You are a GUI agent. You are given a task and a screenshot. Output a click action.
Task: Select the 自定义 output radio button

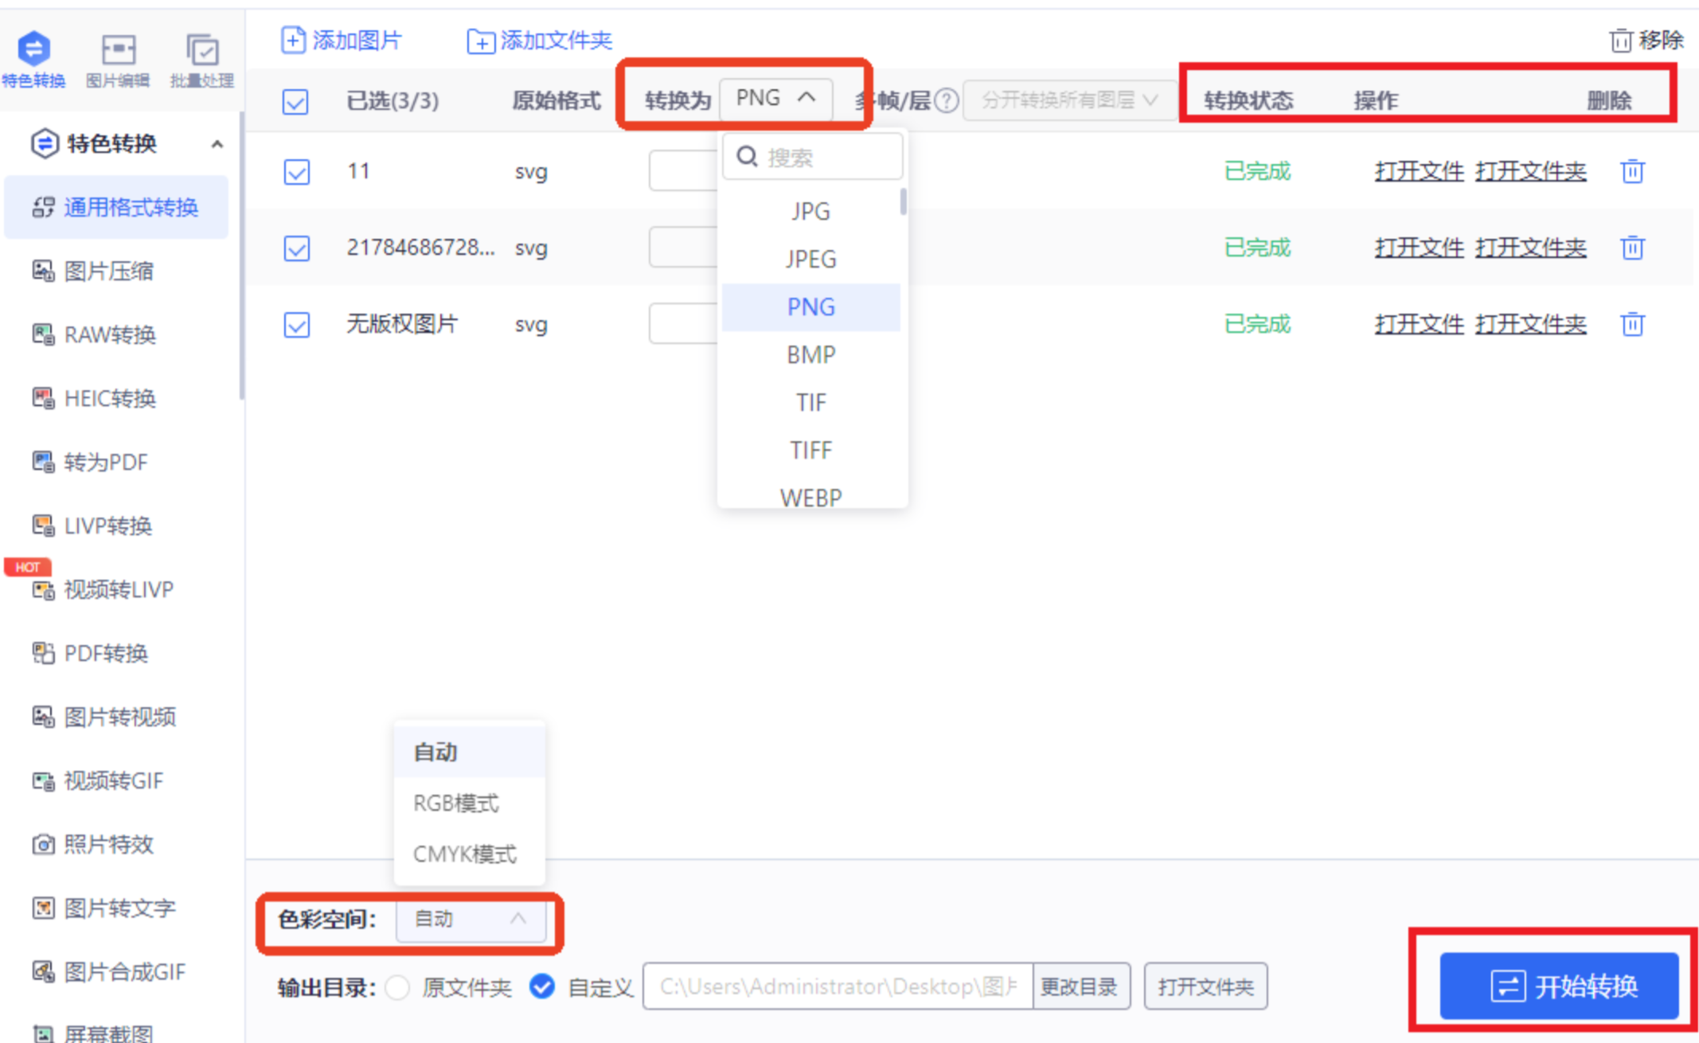[542, 986]
